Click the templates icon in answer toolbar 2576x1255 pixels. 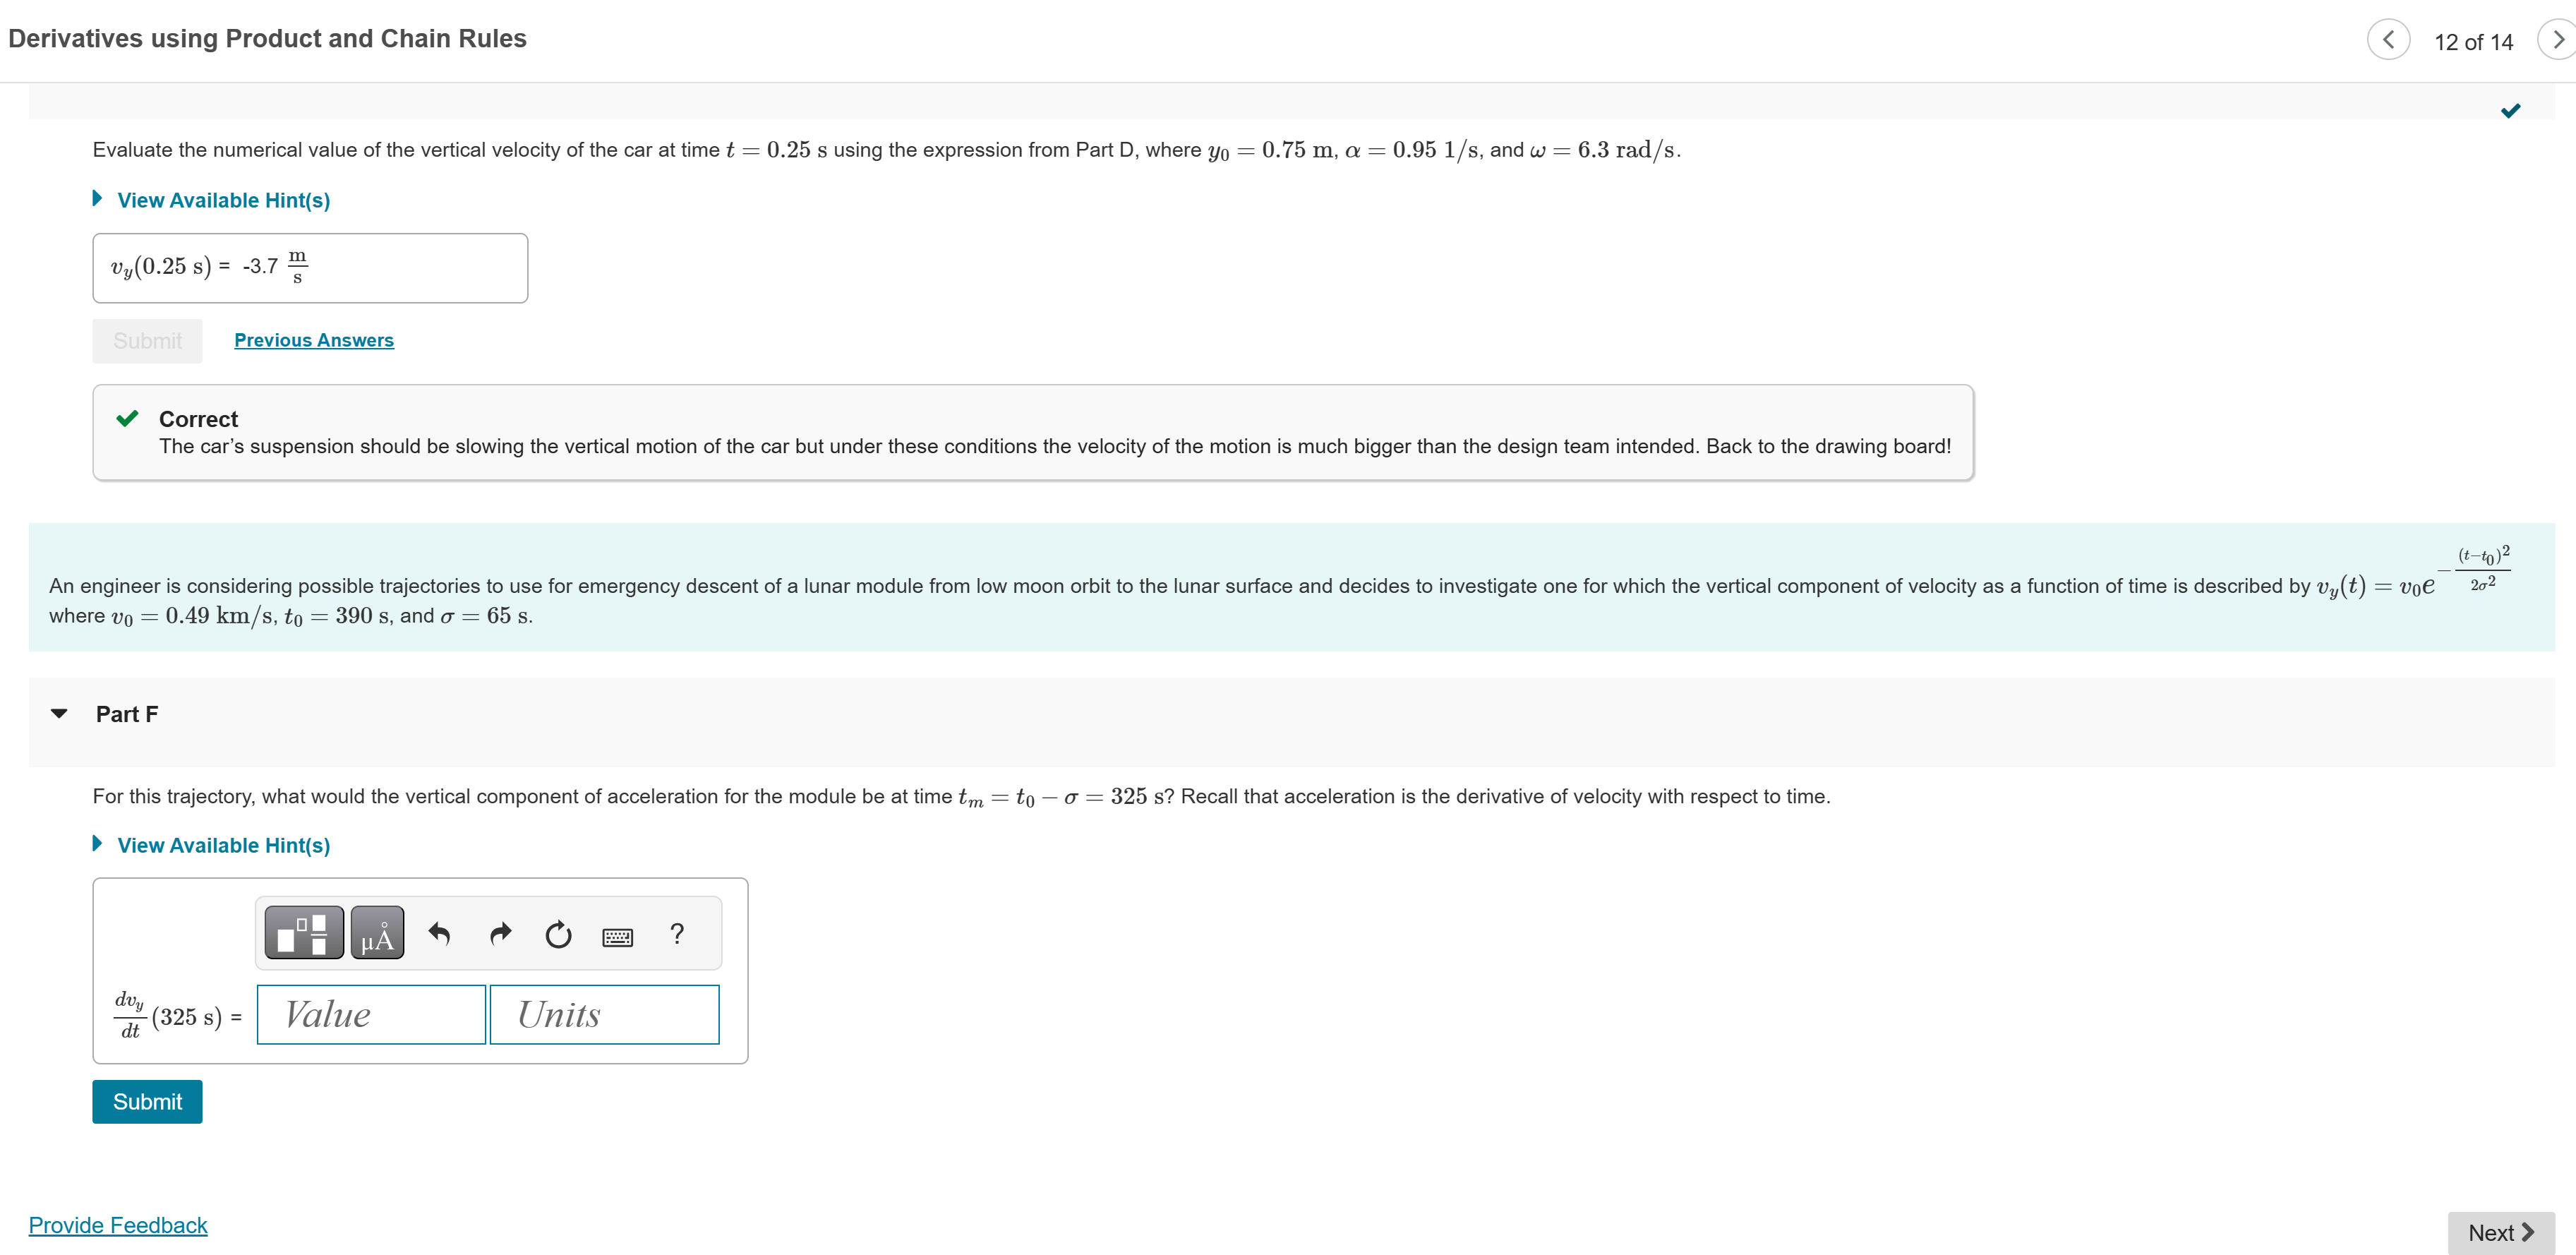coord(304,933)
